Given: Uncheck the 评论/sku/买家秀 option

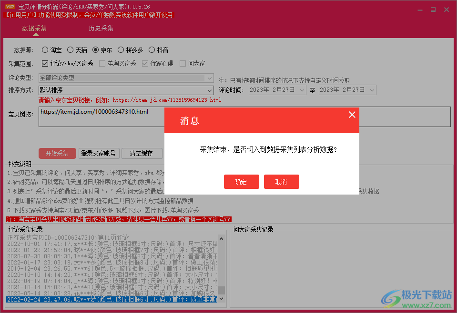Looking at the screenshot, I should click(45, 63).
